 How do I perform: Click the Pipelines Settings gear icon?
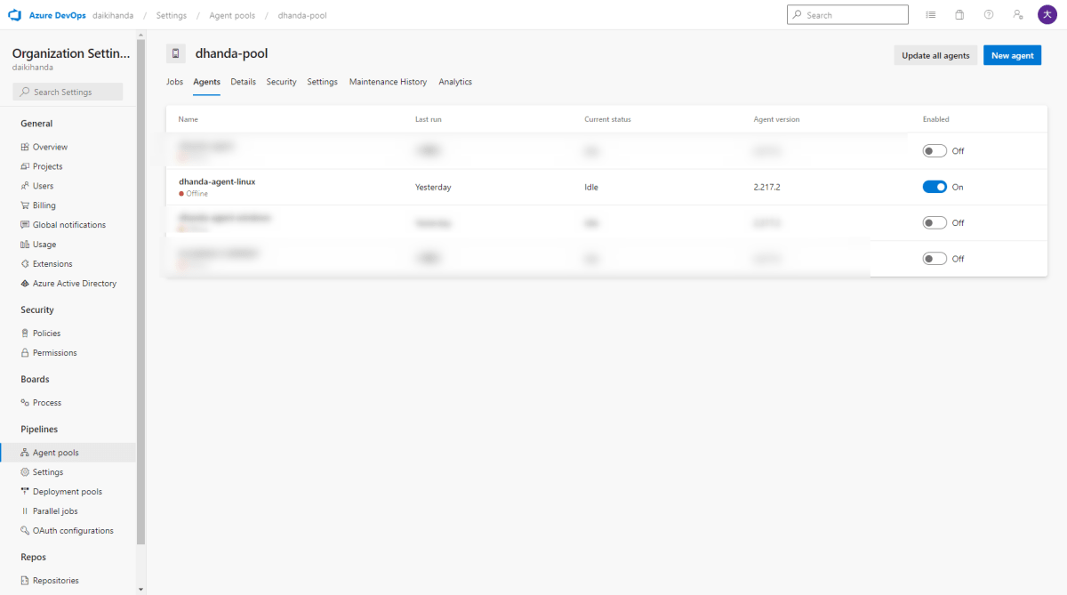click(x=25, y=472)
